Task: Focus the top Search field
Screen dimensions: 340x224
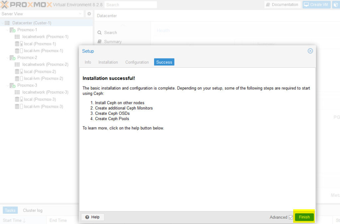Action: 131,5
